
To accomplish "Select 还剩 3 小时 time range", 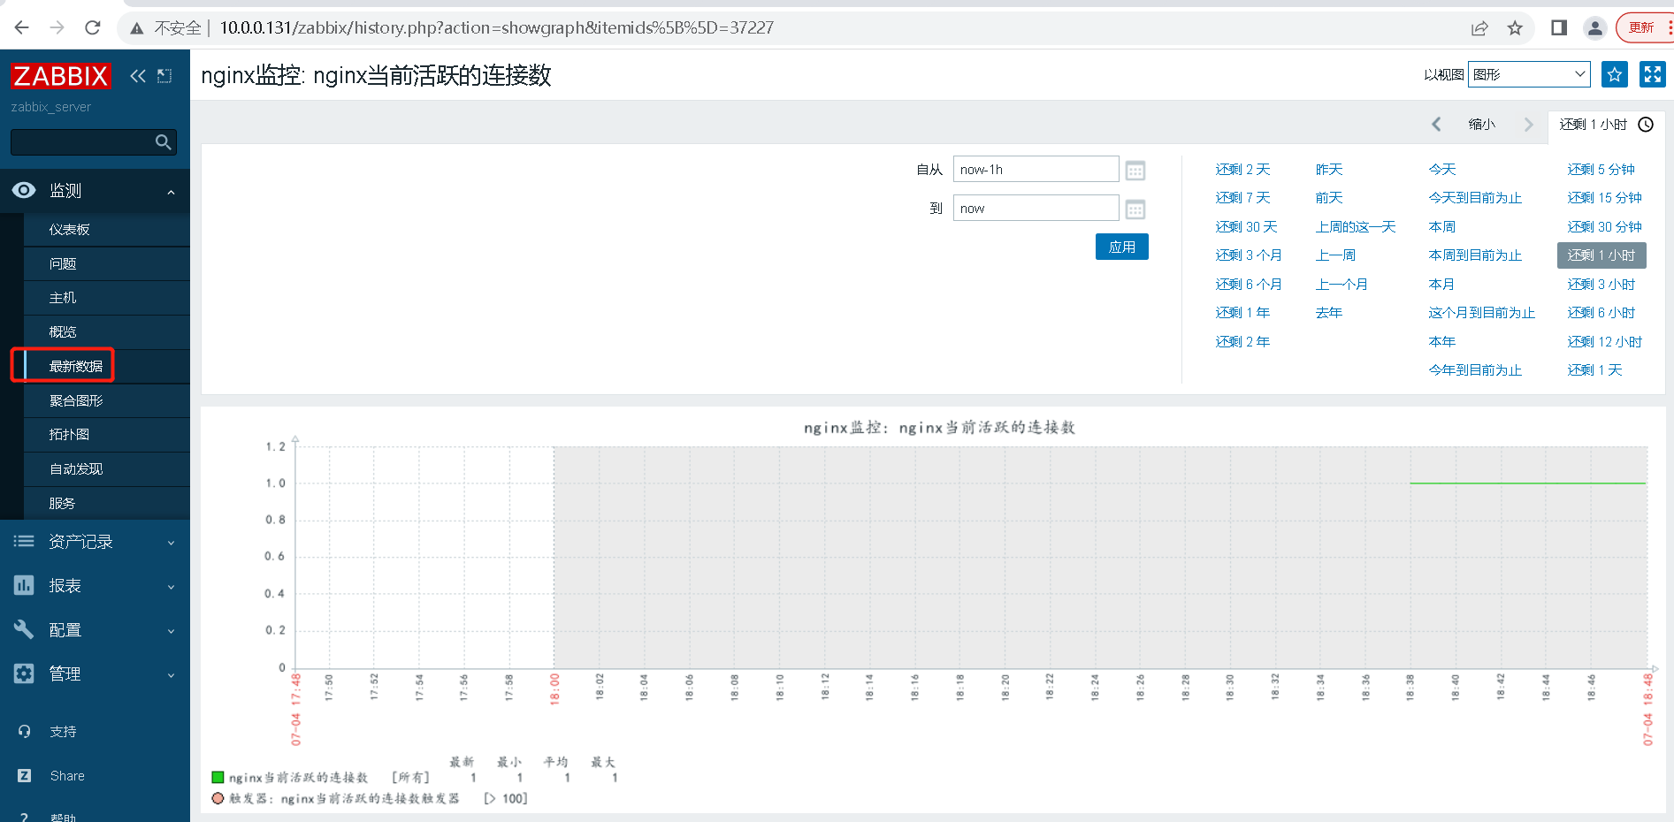I will (x=1601, y=285).
